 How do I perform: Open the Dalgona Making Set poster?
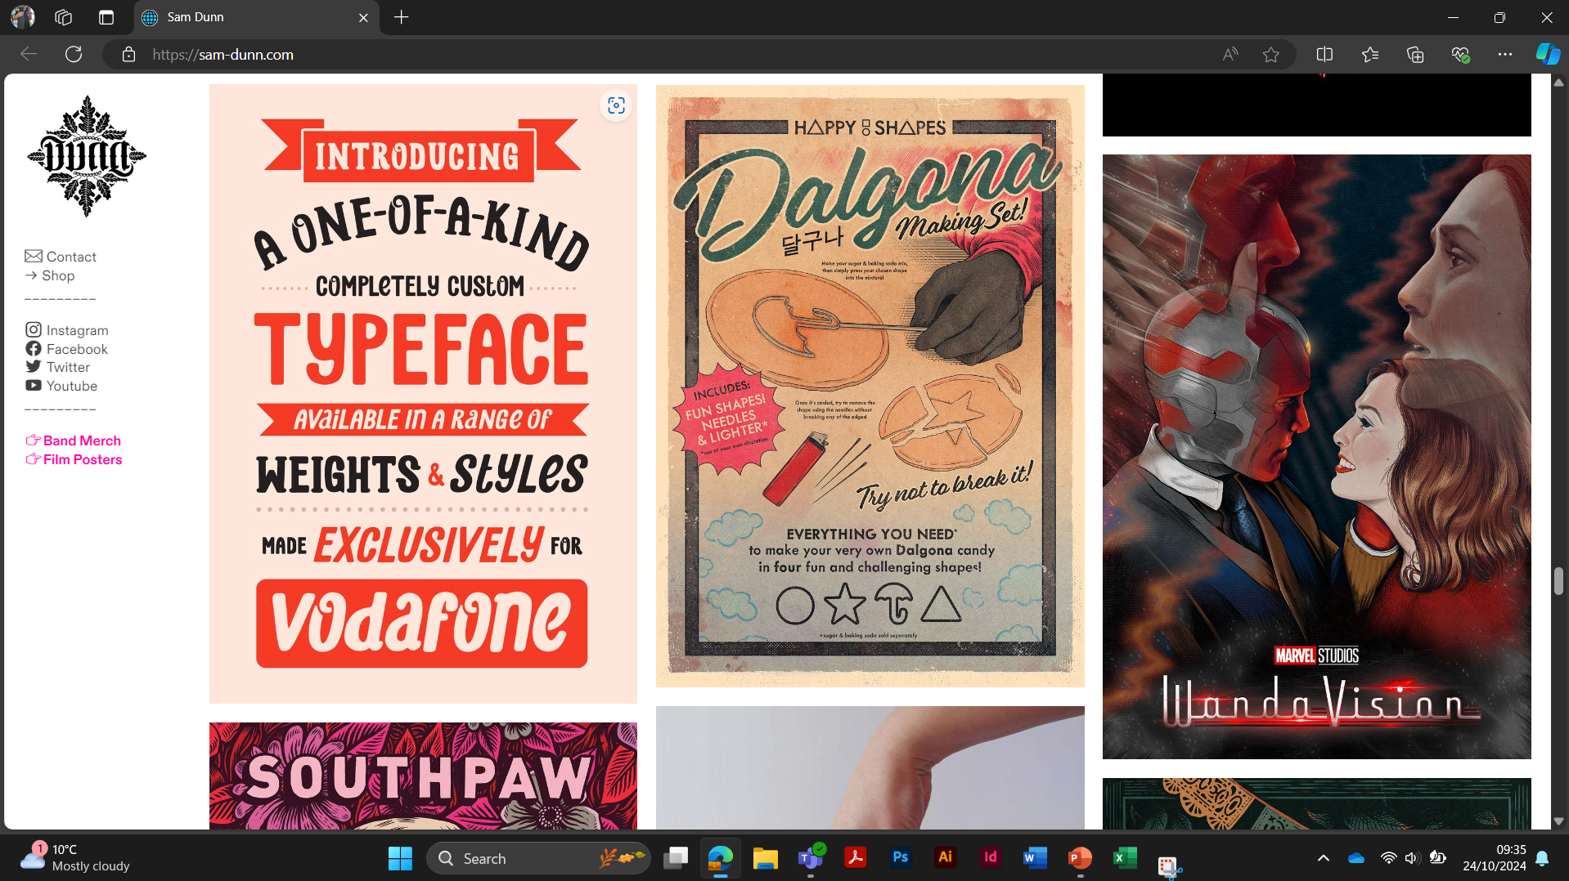pos(870,386)
